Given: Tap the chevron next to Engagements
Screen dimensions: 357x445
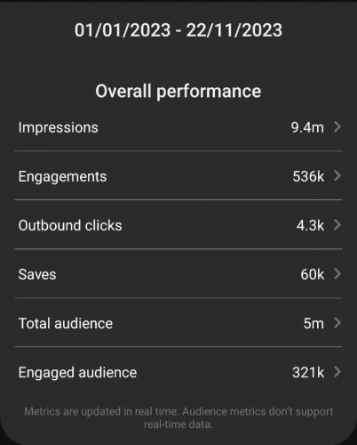Looking at the screenshot, I should 337,176.
